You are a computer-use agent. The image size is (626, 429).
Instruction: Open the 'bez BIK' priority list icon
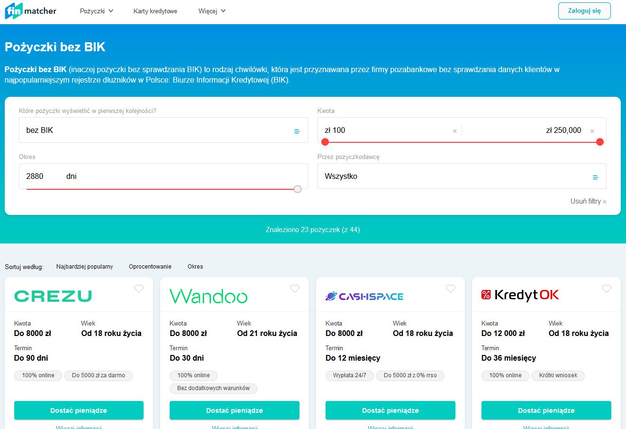(297, 131)
